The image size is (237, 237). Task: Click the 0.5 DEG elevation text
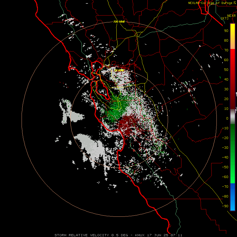click(x=120, y=235)
